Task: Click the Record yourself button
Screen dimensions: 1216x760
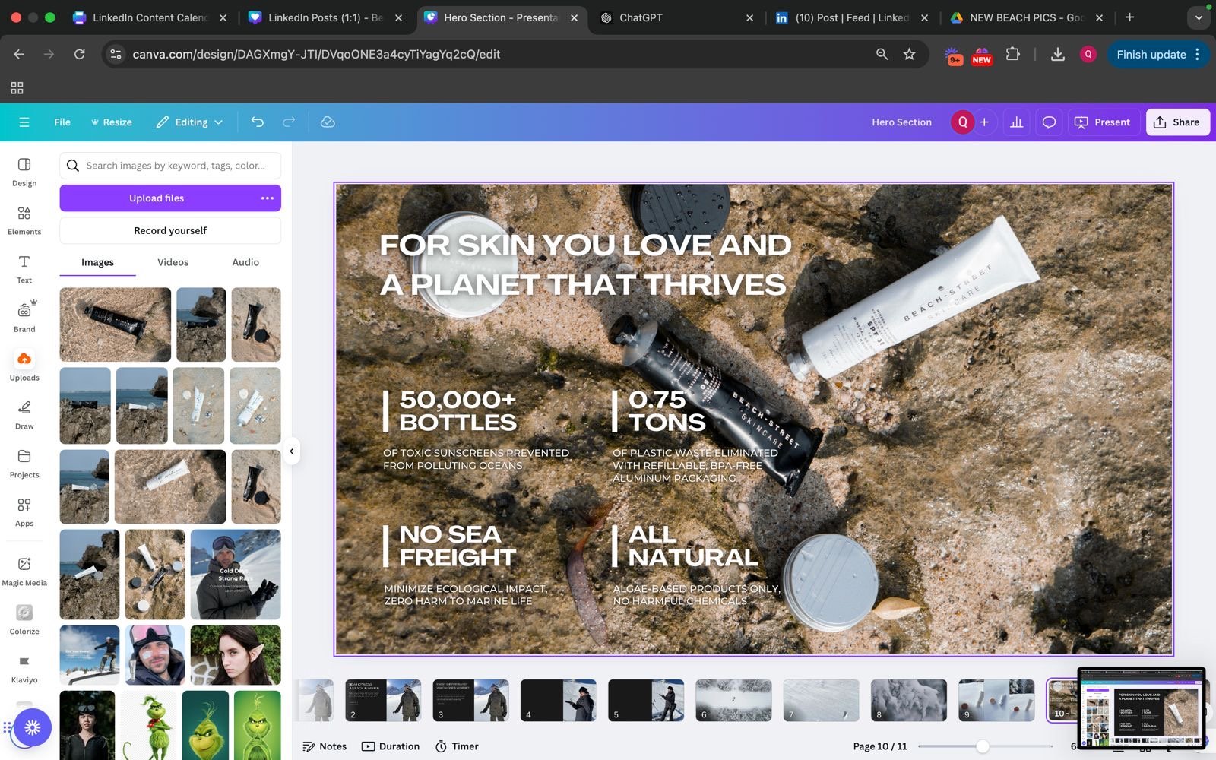Action: 170,230
